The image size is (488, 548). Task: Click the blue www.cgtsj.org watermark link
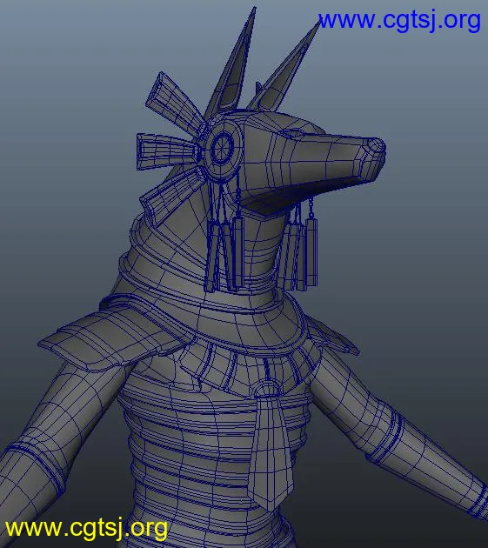(x=399, y=21)
